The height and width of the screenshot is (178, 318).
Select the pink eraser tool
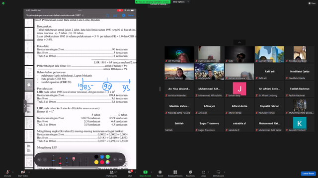click(74, 161)
